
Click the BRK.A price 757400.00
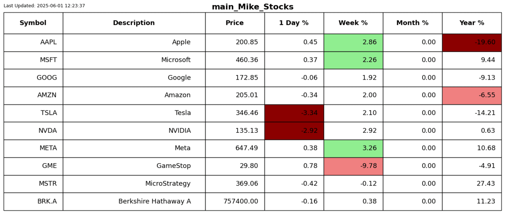click(x=241, y=202)
